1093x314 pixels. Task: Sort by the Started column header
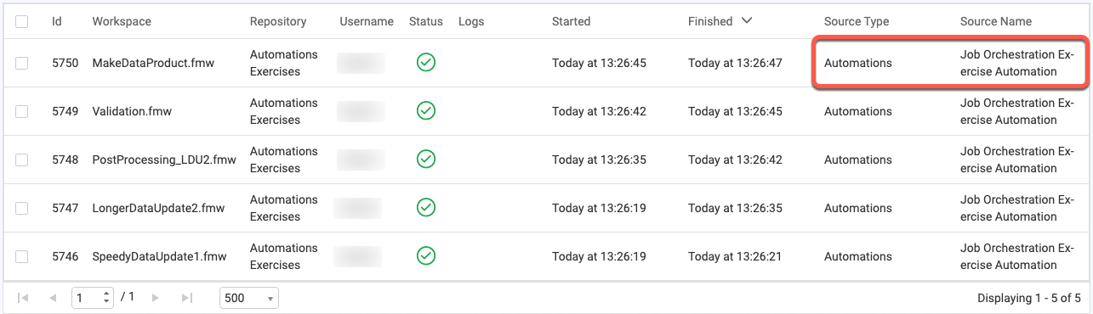click(x=571, y=21)
